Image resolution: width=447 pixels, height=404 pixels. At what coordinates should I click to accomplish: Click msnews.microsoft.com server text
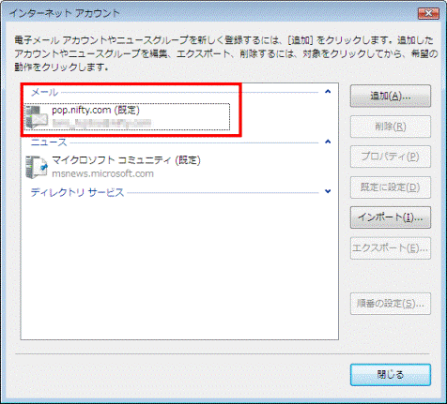point(102,173)
